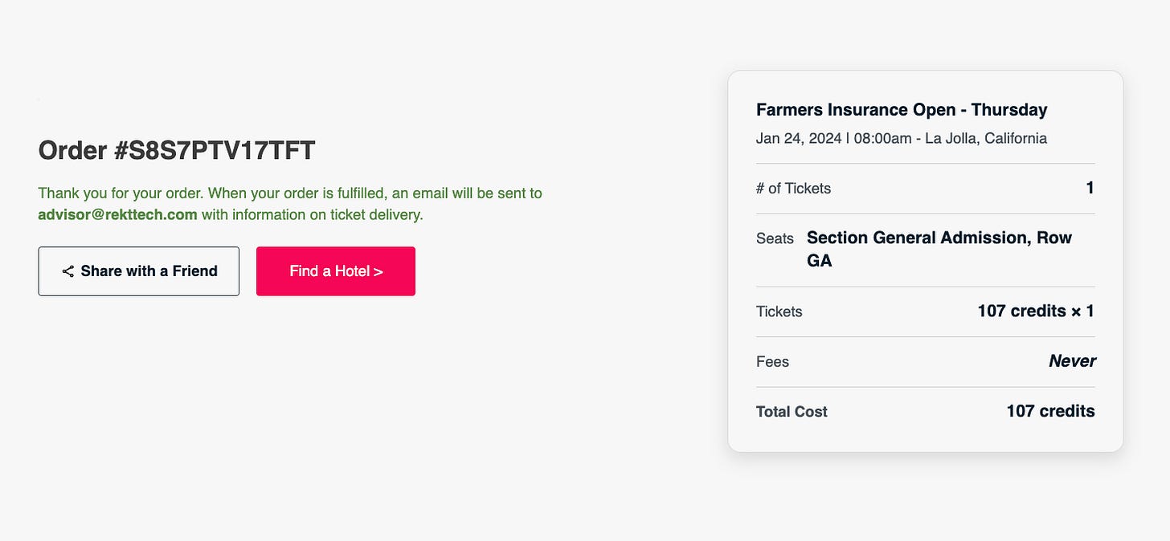Viewport: 1170px width, 541px height.
Task: Click the Share with a Friend button
Action: point(138,271)
